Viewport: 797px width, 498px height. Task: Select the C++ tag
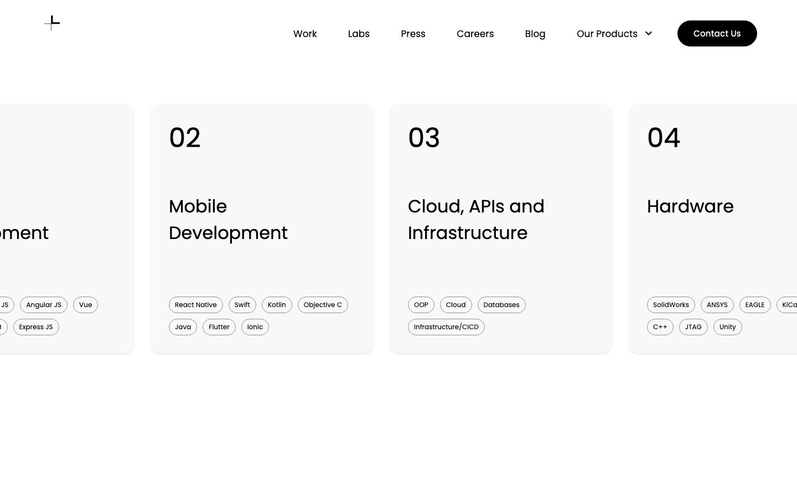[660, 327]
